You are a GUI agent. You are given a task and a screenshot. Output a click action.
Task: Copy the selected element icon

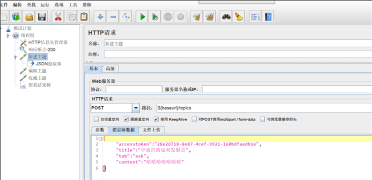[70, 16]
